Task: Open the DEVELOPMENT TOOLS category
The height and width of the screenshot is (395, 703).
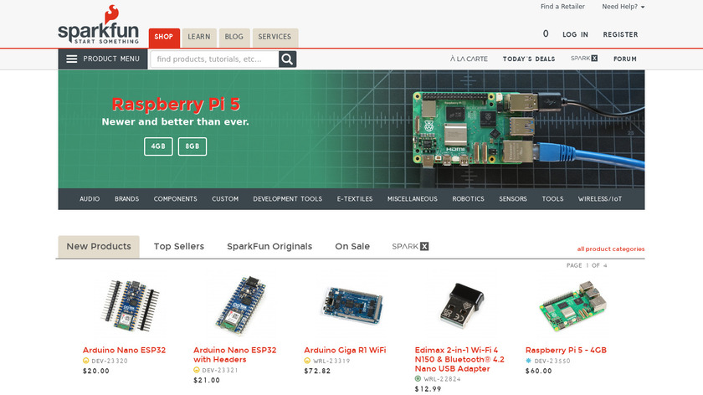Action: pos(288,199)
